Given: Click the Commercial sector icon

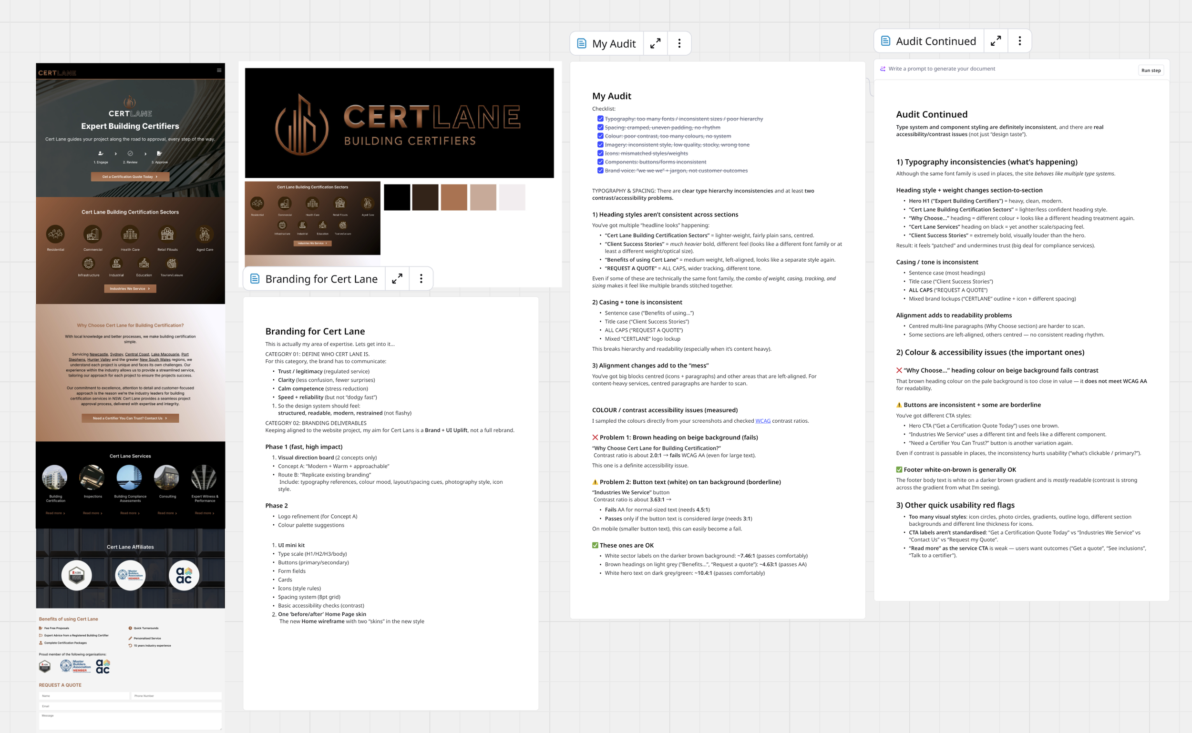Looking at the screenshot, I should tap(92, 234).
